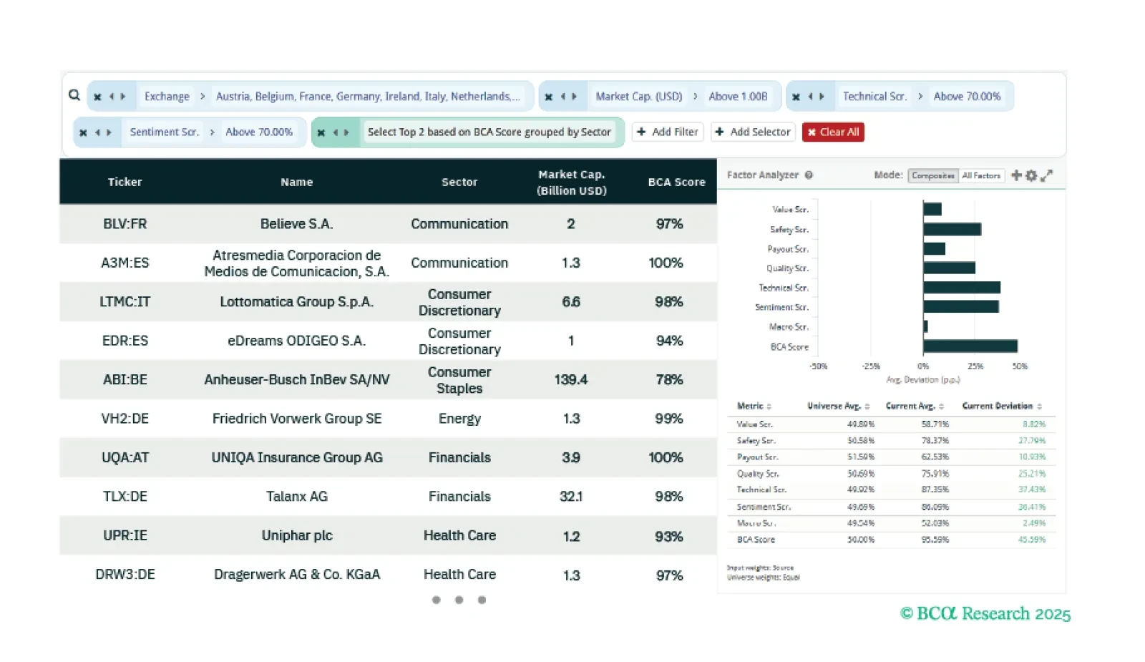Select Composites mode
Viewport: 1145px width, 662px height.
[932, 175]
